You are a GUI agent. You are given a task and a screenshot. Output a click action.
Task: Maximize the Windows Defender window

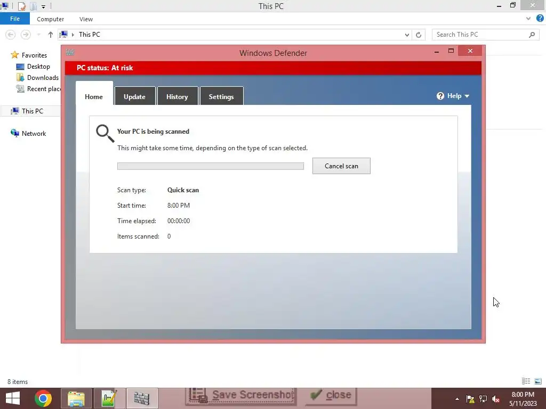(x=451, y=51)
